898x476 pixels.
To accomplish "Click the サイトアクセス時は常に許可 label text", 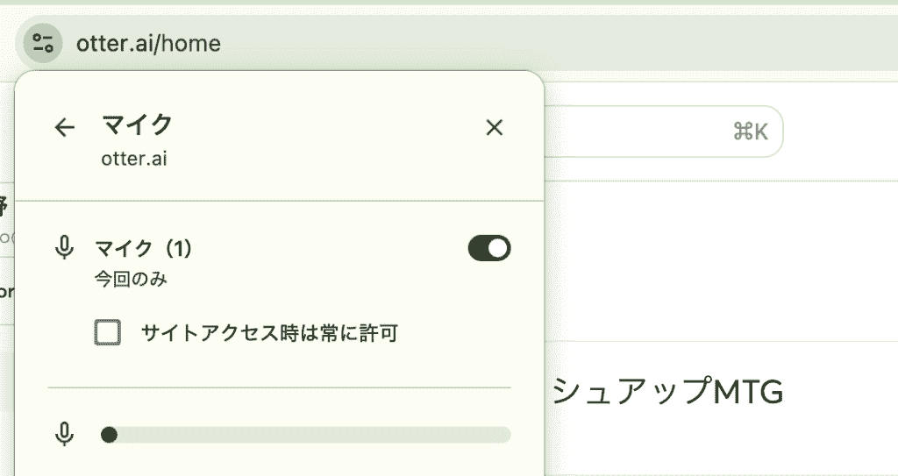I will point(269,333).
